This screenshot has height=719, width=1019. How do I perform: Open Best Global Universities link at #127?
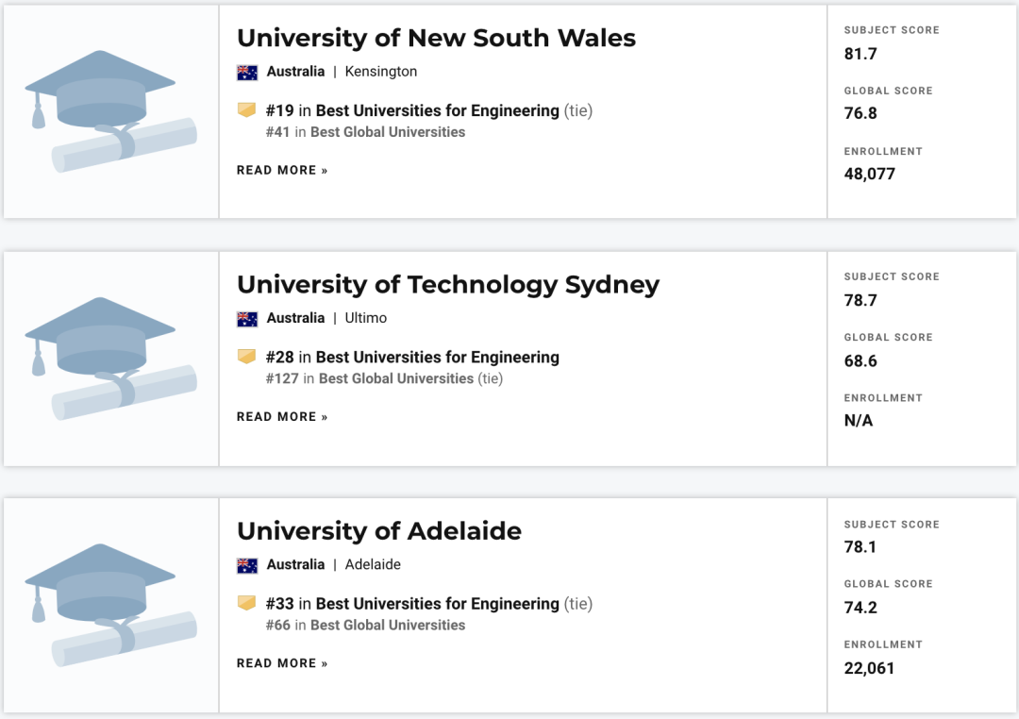(x=395, y=378)
